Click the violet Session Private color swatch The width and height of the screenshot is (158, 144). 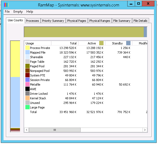[28, 80]
